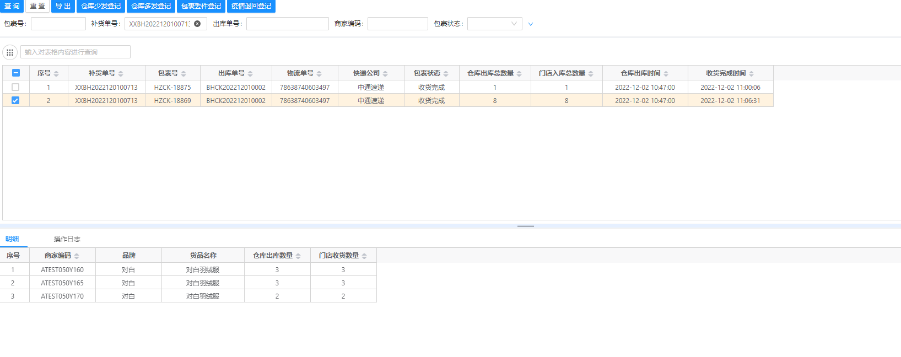Select the 明细 tab

[x=12, y=239]
